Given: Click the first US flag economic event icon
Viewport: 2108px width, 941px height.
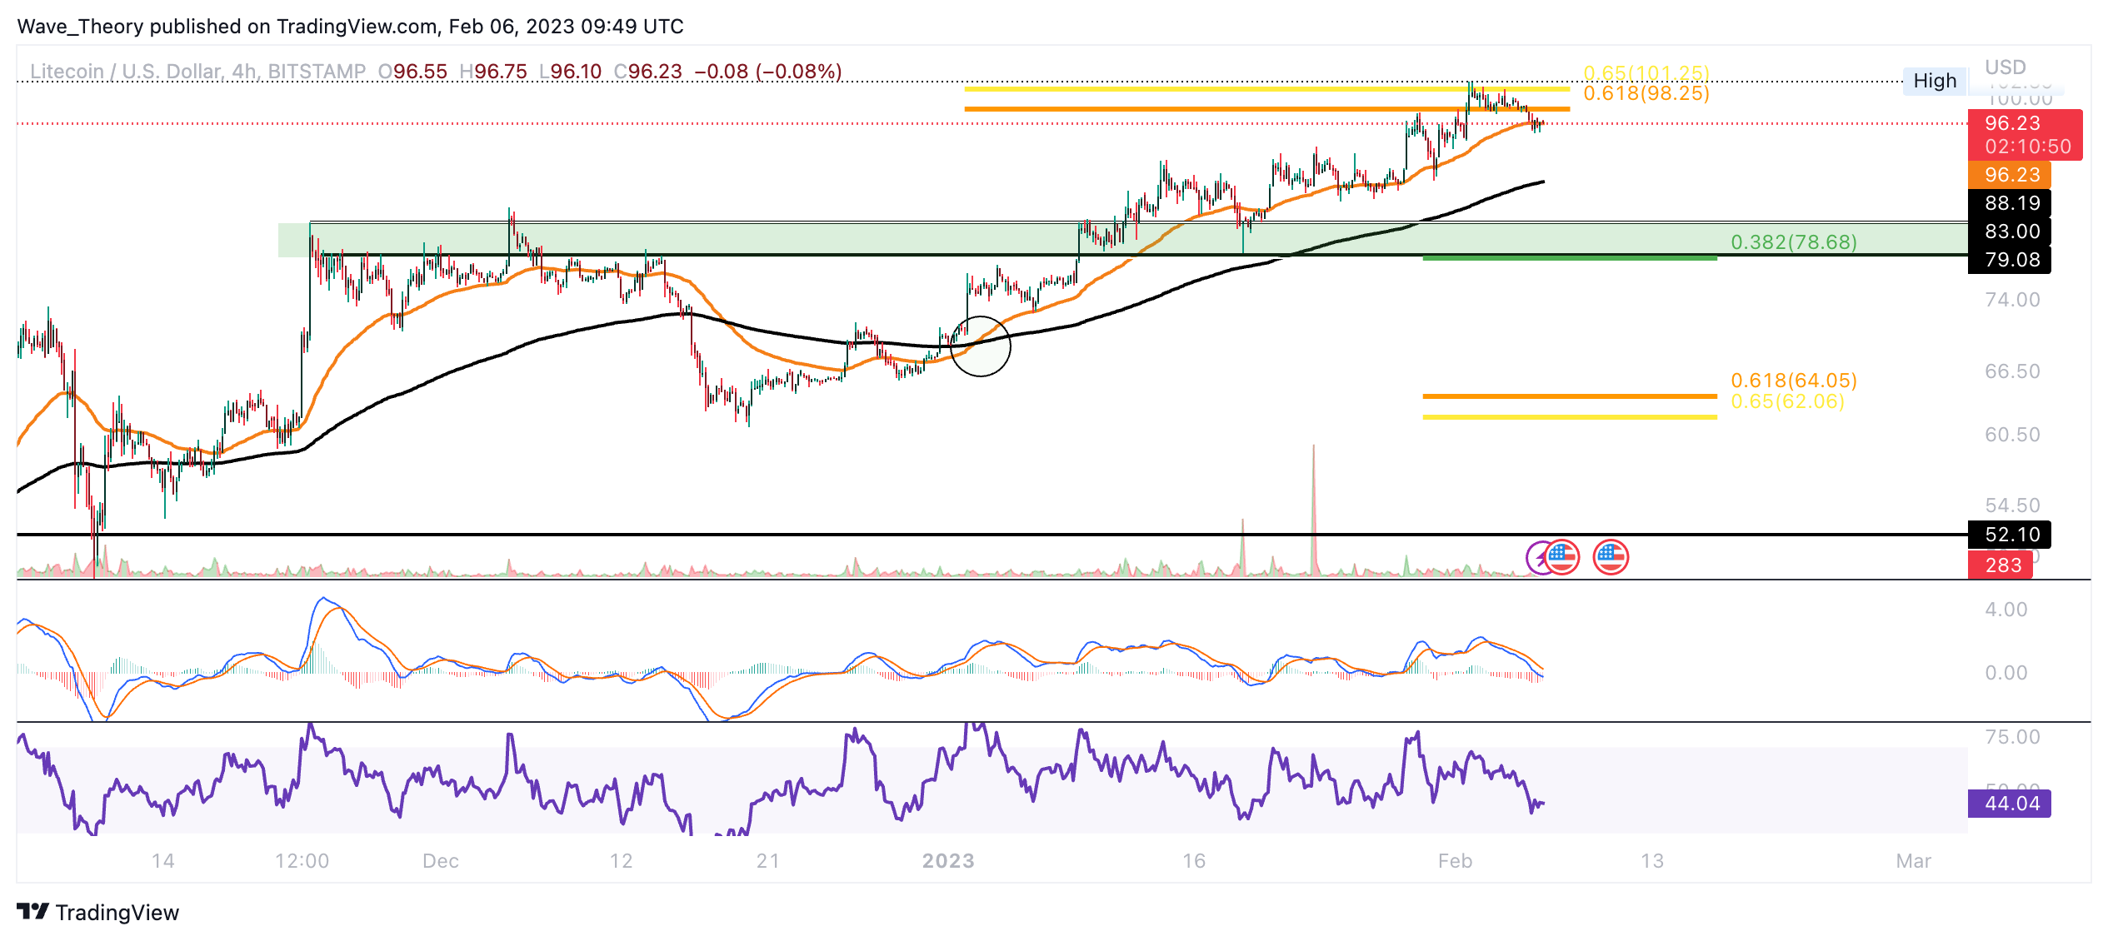Looking at the screenshot, I should 1562,557.
